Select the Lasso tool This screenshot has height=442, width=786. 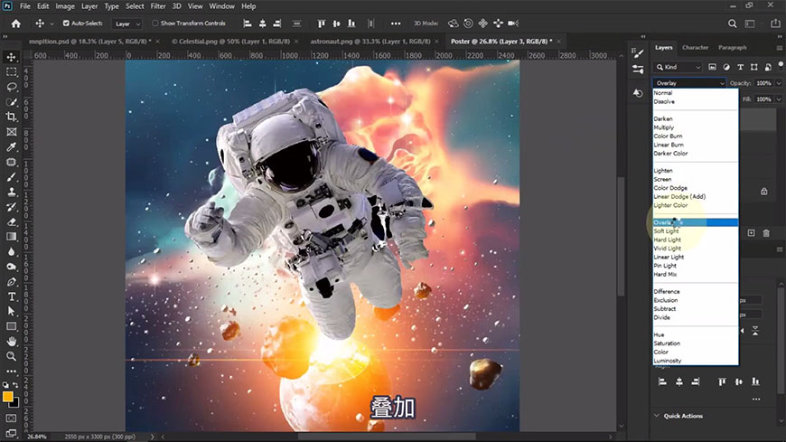pos(11,87)
